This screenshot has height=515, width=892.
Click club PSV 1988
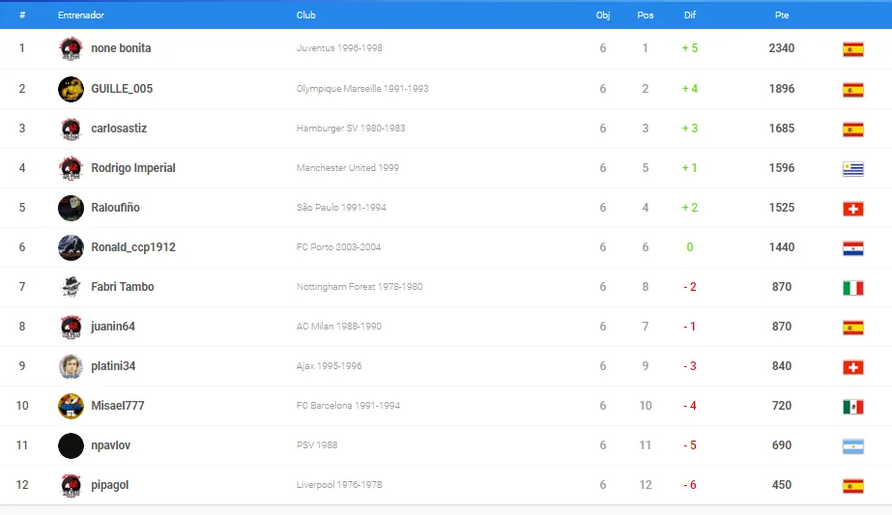pos(317,445)
